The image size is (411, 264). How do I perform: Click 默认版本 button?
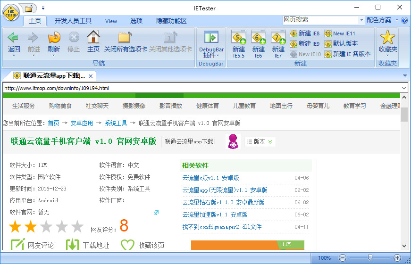coord(341,44)
